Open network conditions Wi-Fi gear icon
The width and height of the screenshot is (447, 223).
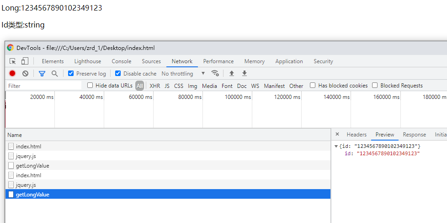[x=215, y=73]
